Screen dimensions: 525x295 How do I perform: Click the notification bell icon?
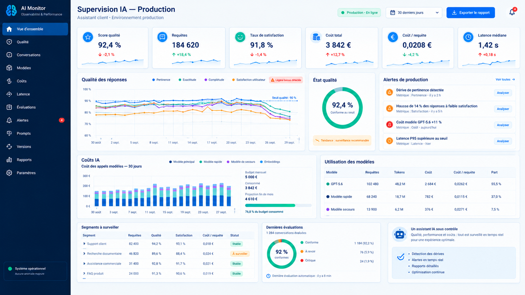[x=512, y=12]
